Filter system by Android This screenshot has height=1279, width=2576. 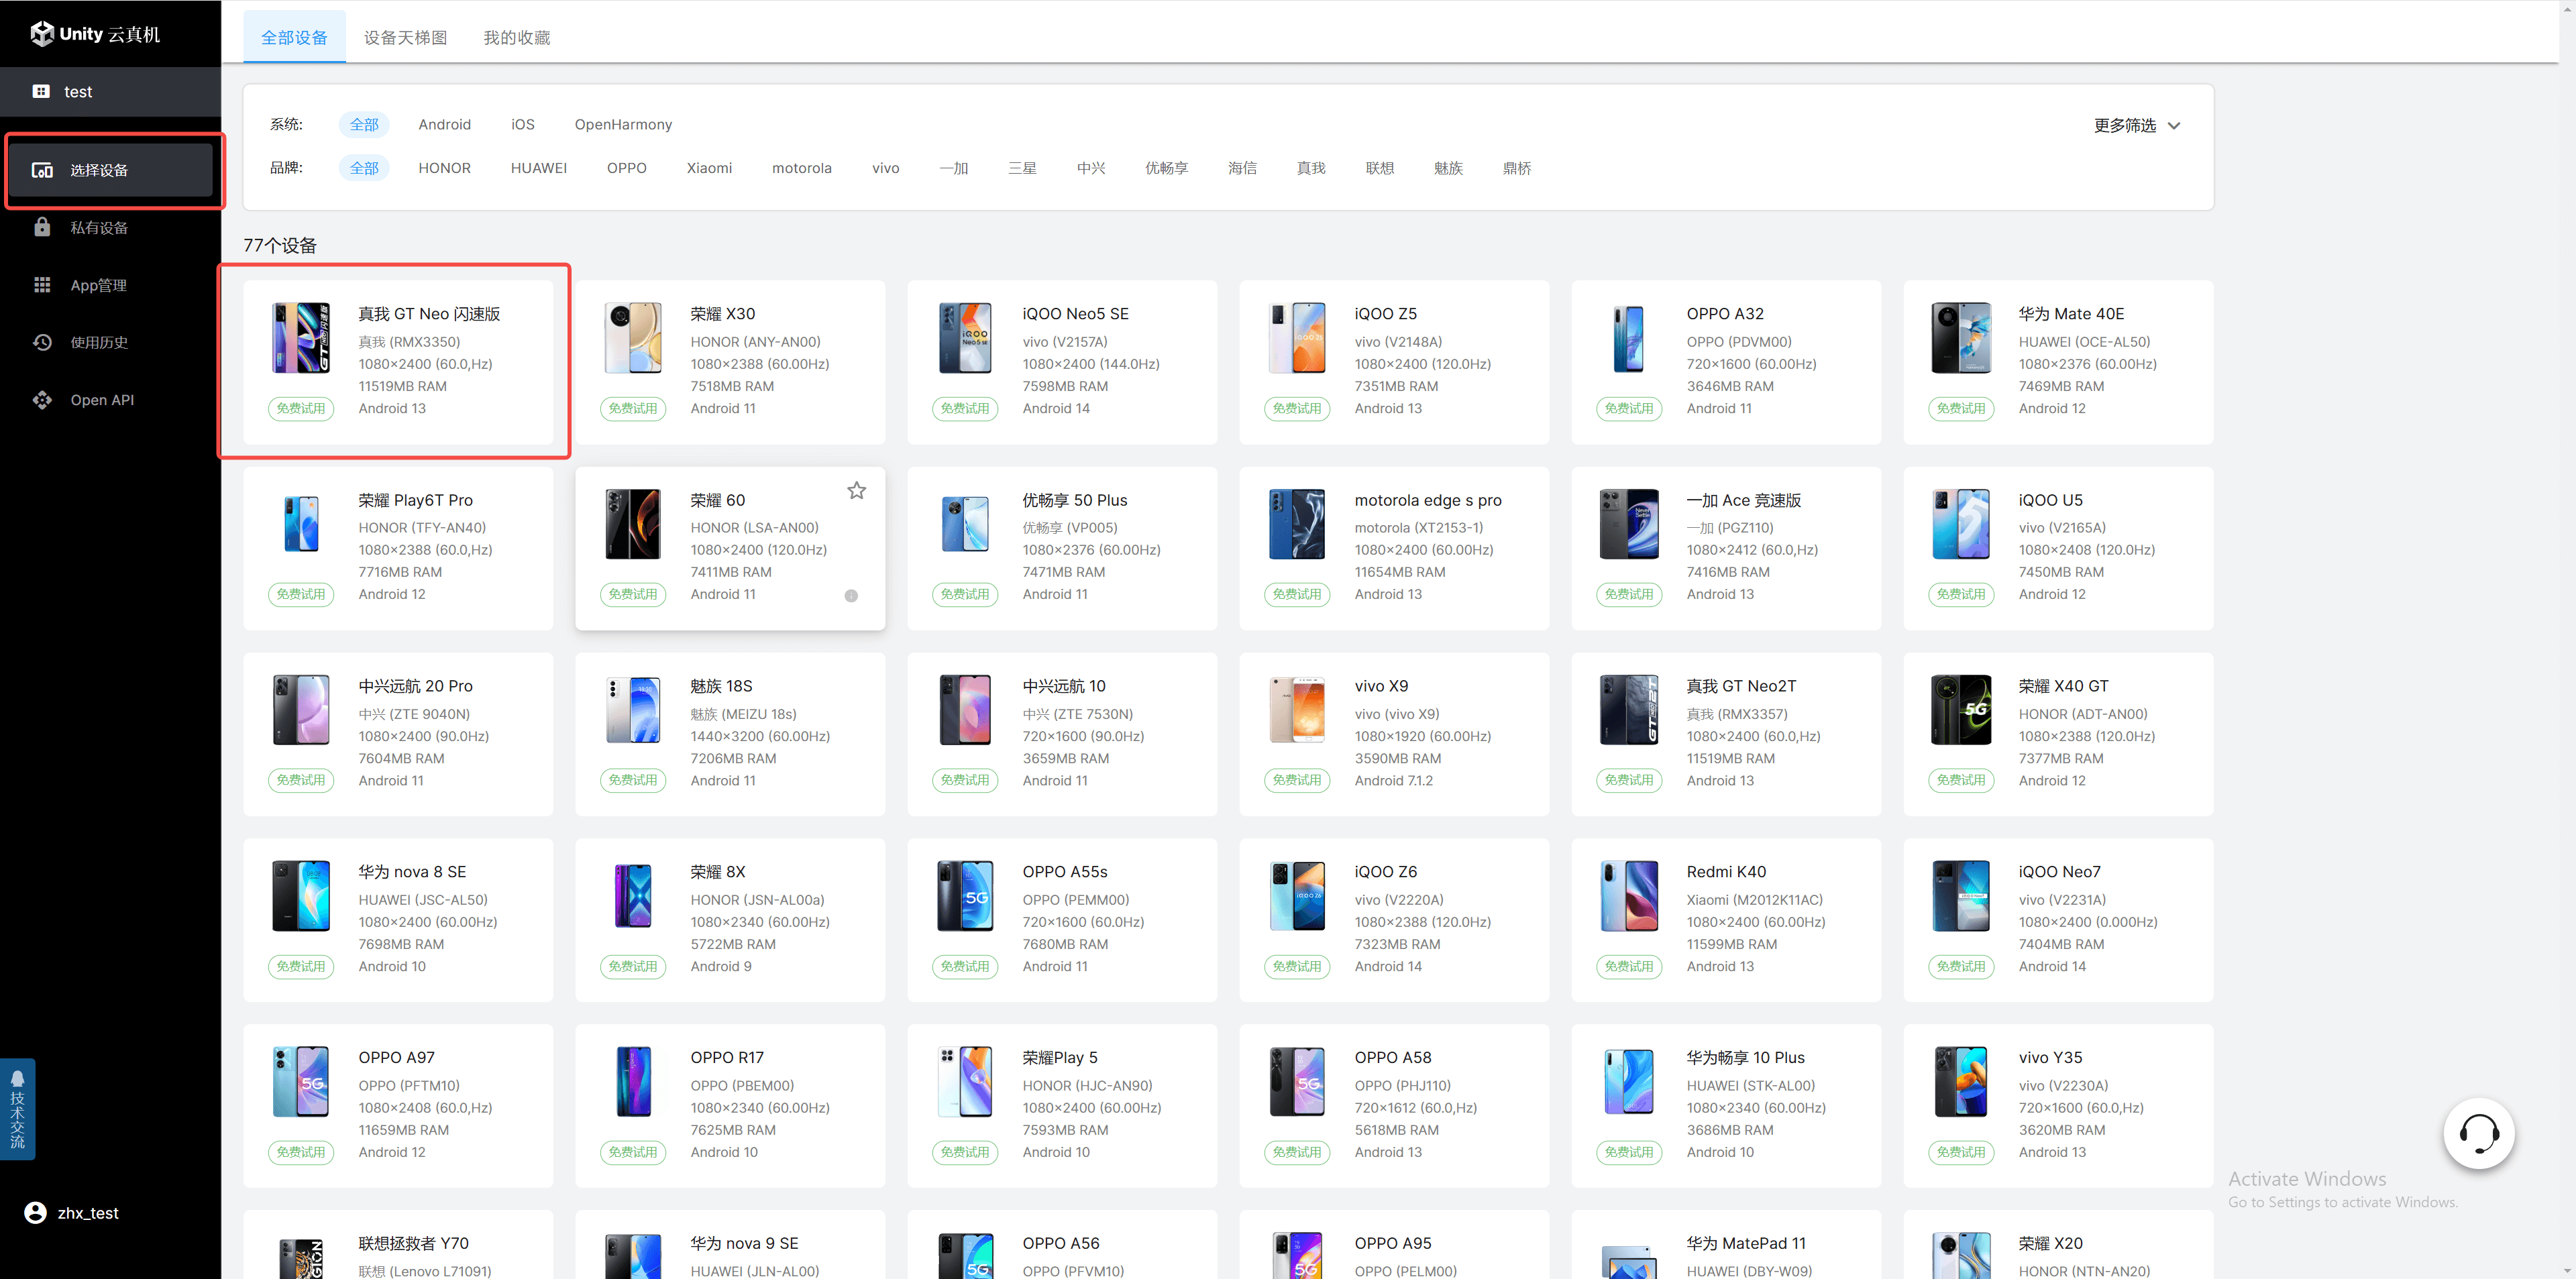click(x=444, y=124)
